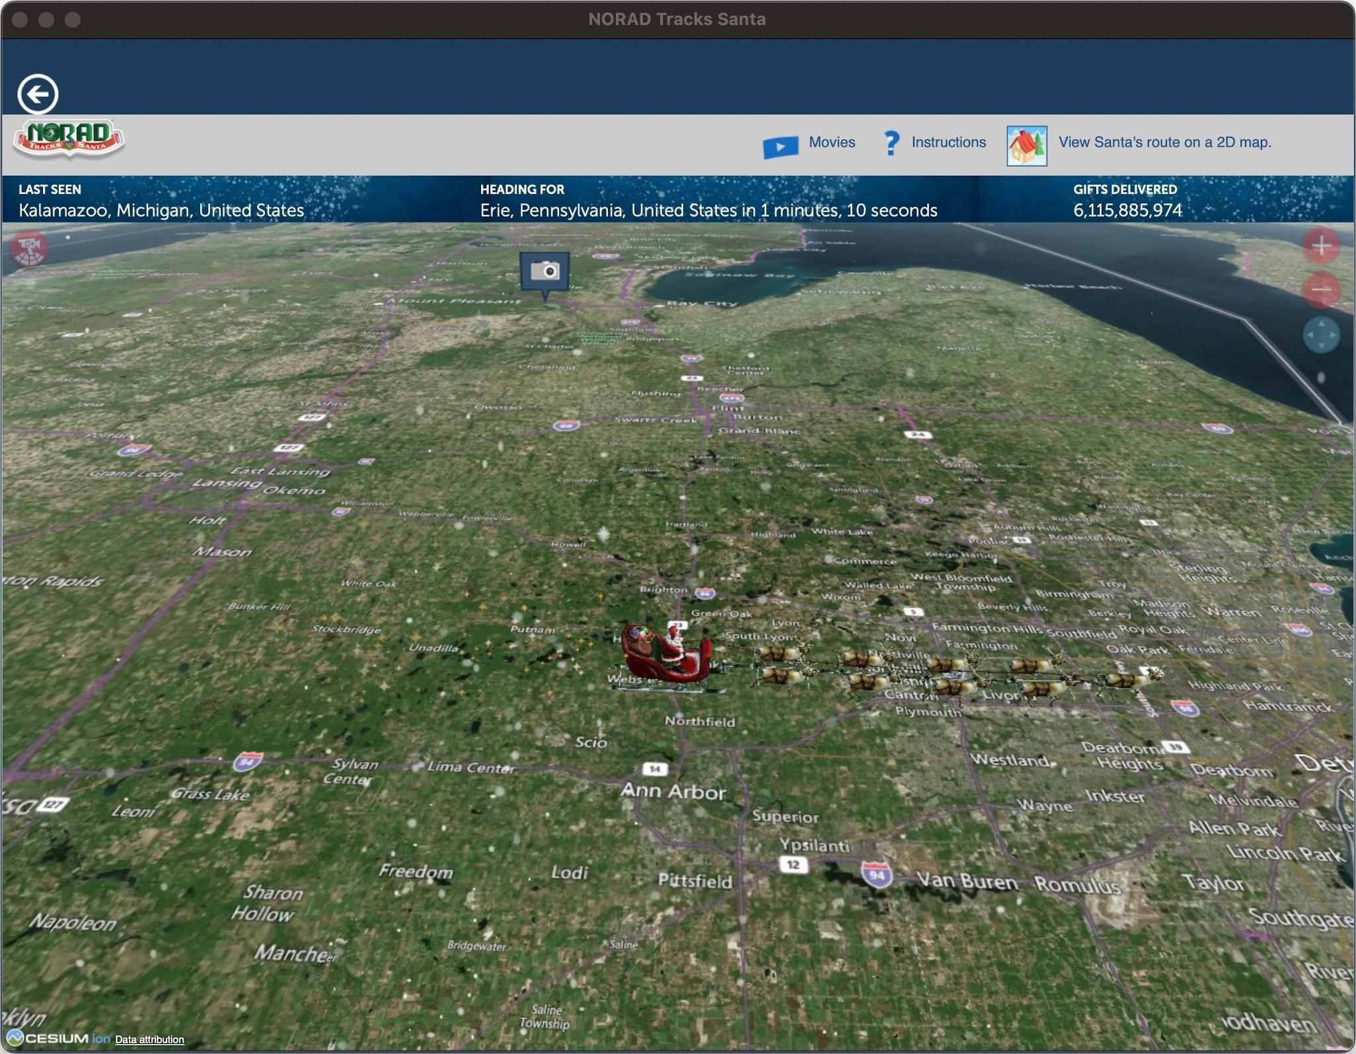1356x1054 pixels.
Task: Click the Route 14 marker near Ann Arbor
Action: (654, 769)
